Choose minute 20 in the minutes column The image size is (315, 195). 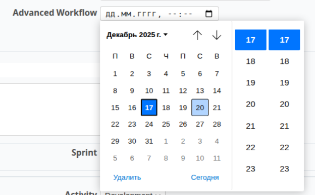284,104
